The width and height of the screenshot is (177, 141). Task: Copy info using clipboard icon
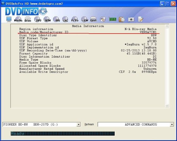[x=121, y=19]
